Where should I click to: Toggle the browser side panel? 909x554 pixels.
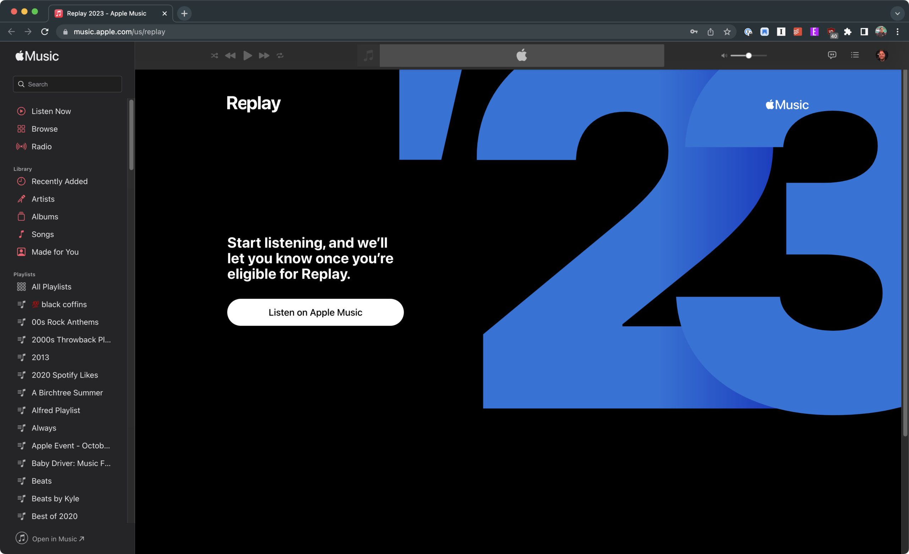(x=864, y=32)
